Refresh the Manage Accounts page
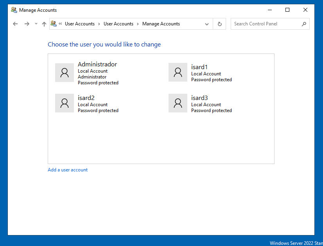323x246 pixels. 220,24
